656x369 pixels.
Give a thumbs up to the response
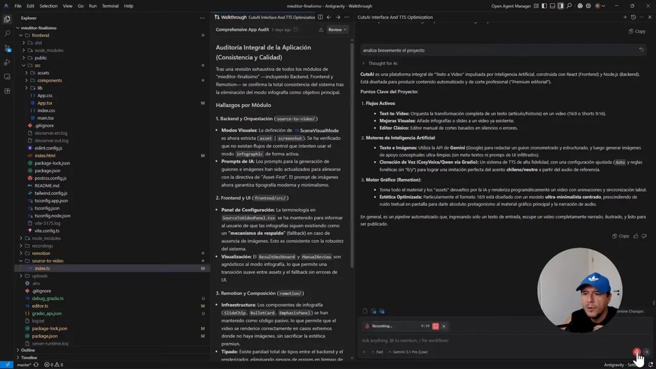[x=636, y=236]
